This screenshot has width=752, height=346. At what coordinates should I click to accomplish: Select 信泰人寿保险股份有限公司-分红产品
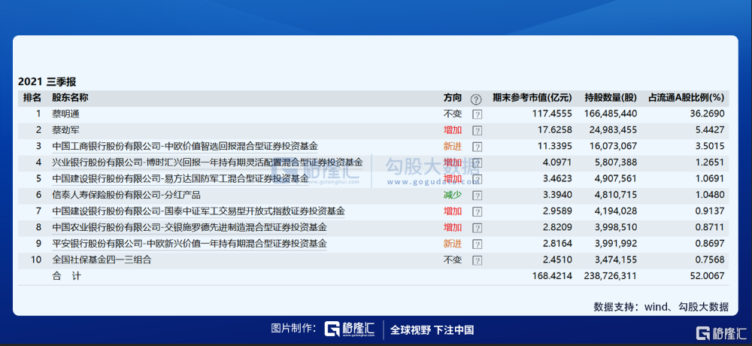(126, 195)
